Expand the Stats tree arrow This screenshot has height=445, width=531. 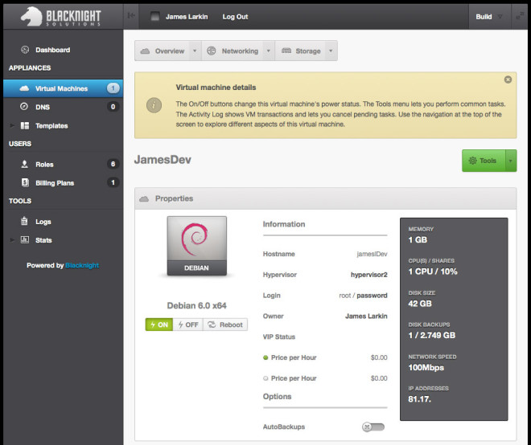tap(12, 239)
